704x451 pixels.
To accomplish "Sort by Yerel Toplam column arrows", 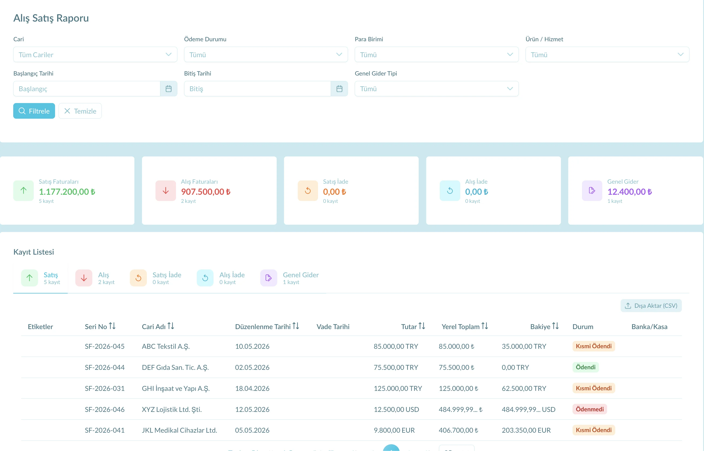I will tap(485, 326).
